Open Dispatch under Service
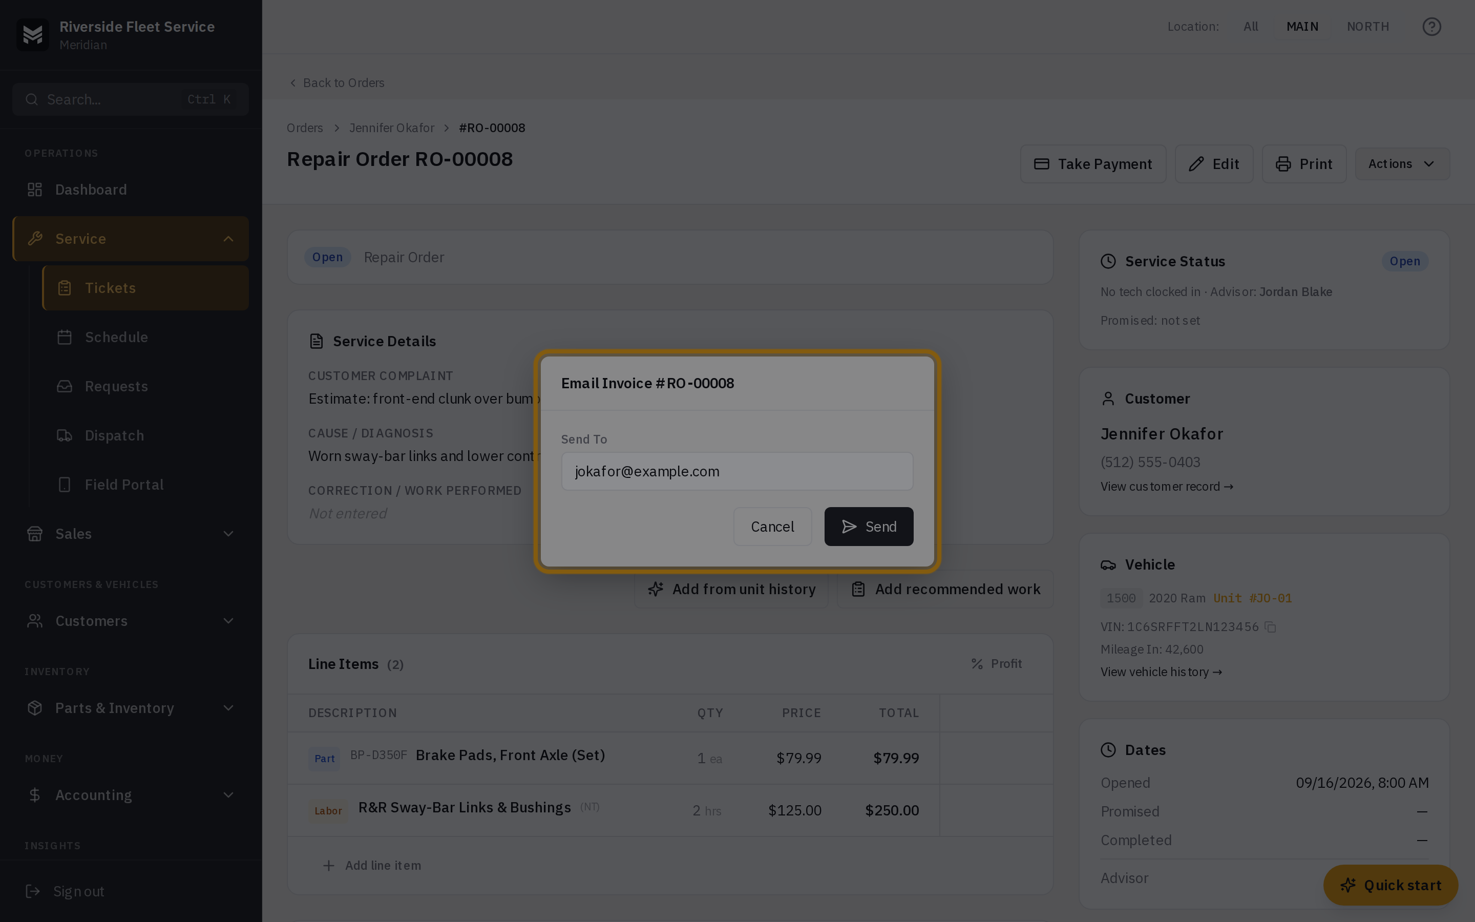 pyautogui.click(x=145, y=435)
